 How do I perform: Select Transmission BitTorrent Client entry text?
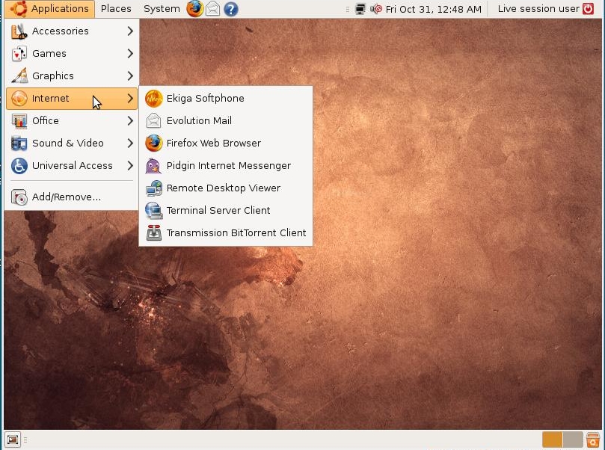(236, 233)
